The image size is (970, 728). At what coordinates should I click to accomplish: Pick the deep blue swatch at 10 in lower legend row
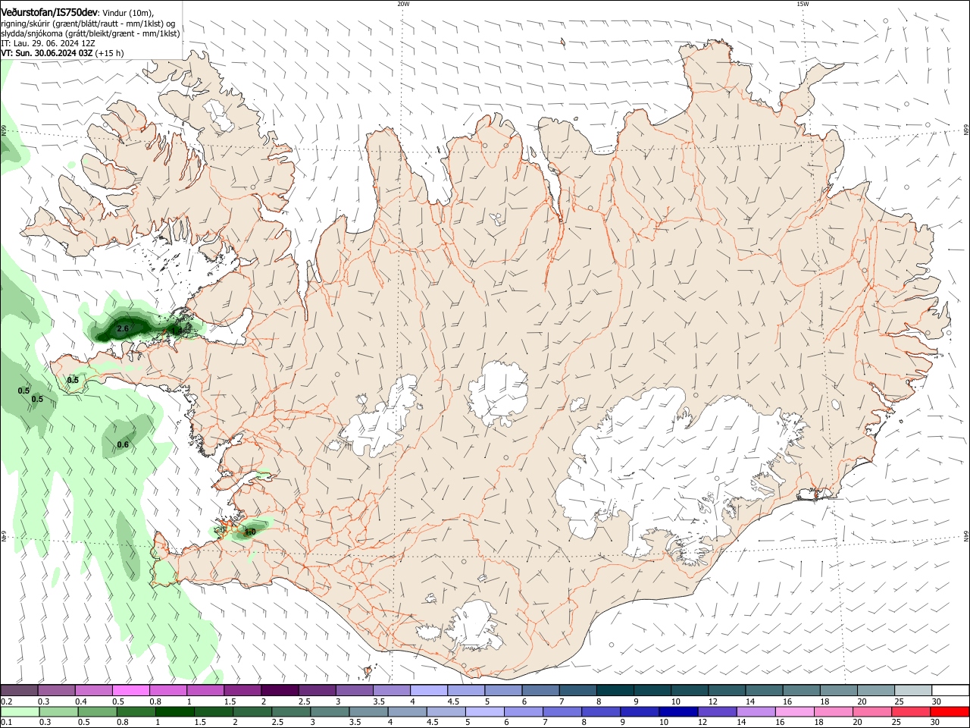coord(677,712)
